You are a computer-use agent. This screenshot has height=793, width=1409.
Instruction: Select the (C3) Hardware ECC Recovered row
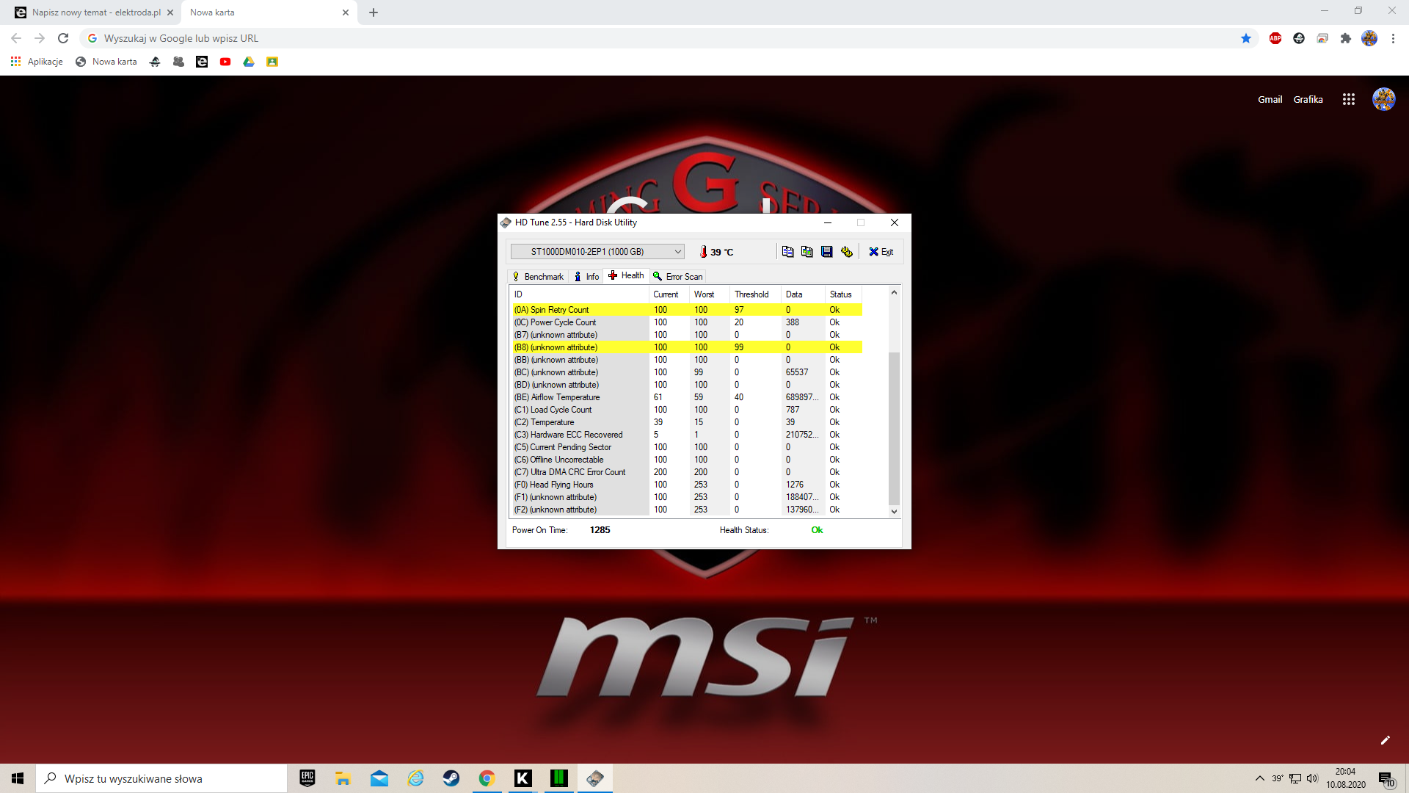tap(687, 435)
